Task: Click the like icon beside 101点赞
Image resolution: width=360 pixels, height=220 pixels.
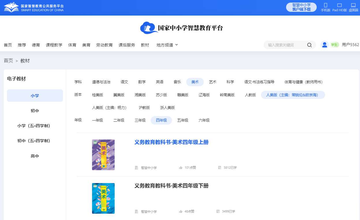Action: click(181, 168)
